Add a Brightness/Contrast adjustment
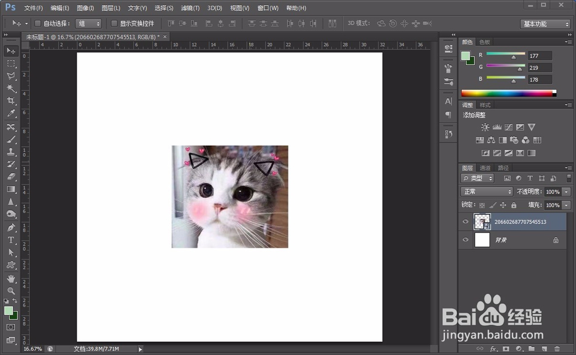This screenshot has height=355, width=576. [x=485, y=127]
